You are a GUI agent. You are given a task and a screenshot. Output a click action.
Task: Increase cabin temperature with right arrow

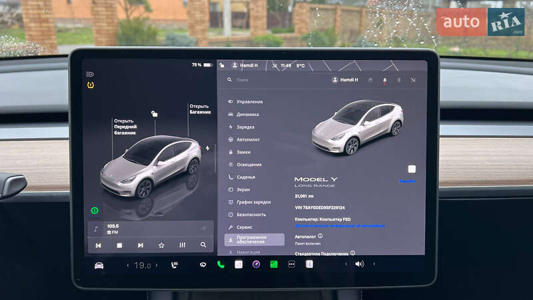point(157,265)
